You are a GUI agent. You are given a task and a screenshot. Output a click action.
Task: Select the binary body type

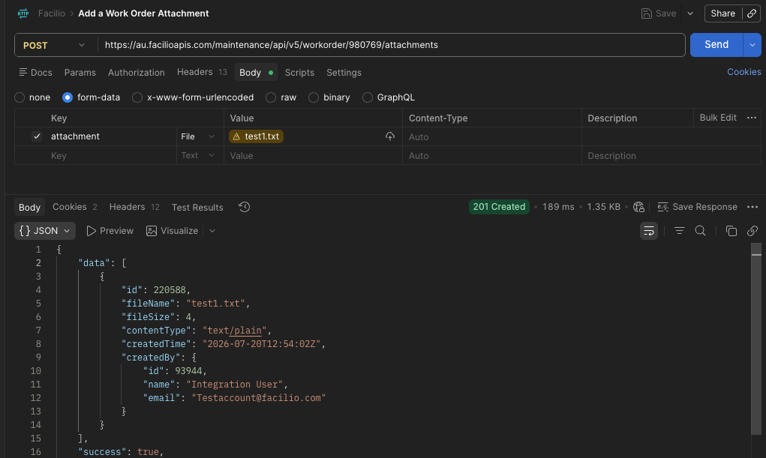pos(314,97)
